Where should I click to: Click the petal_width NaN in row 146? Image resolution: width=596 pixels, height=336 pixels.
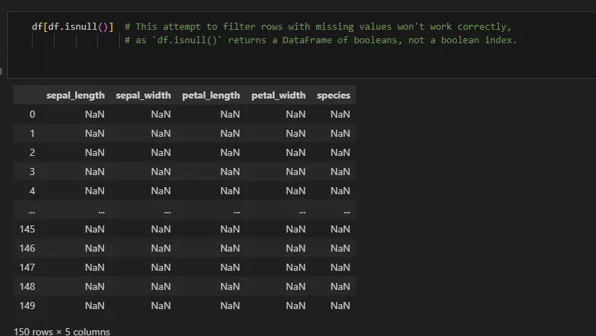pyautogui.click(x=296, y=248)
